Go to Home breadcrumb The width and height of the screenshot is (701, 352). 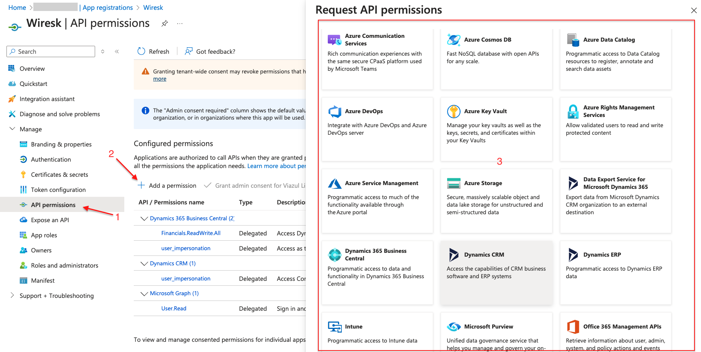(17, 8)
